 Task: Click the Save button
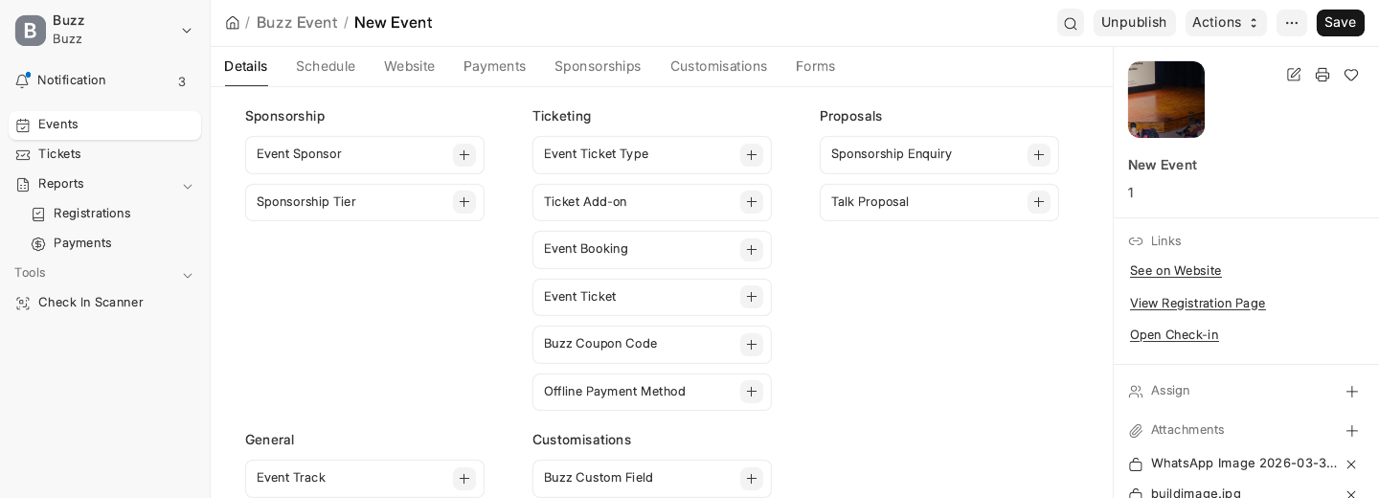tap(1341, 23)
